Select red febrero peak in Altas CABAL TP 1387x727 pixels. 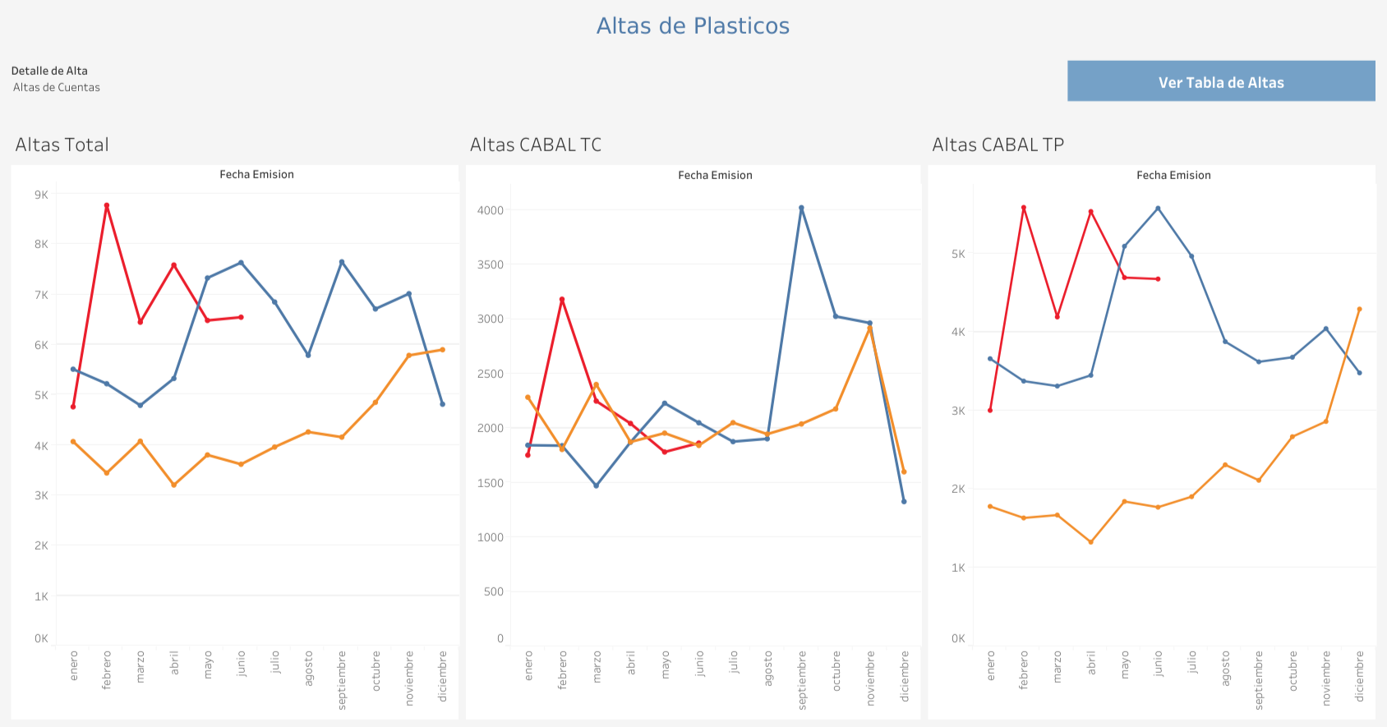click(x=1024, y=208)
